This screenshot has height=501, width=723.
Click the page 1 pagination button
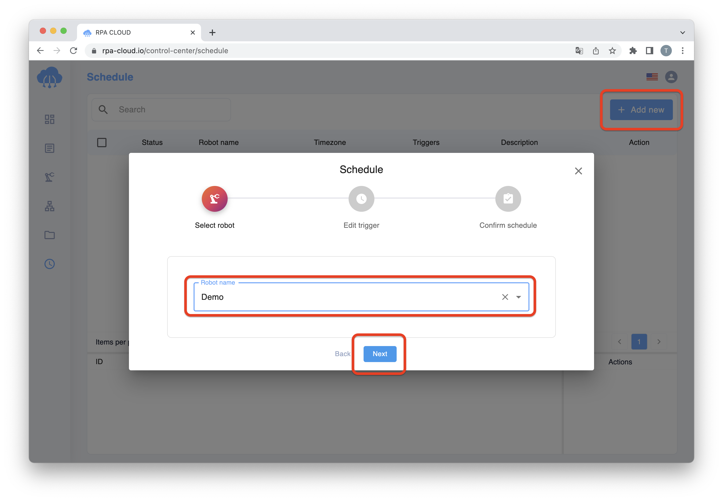point(639,342)
